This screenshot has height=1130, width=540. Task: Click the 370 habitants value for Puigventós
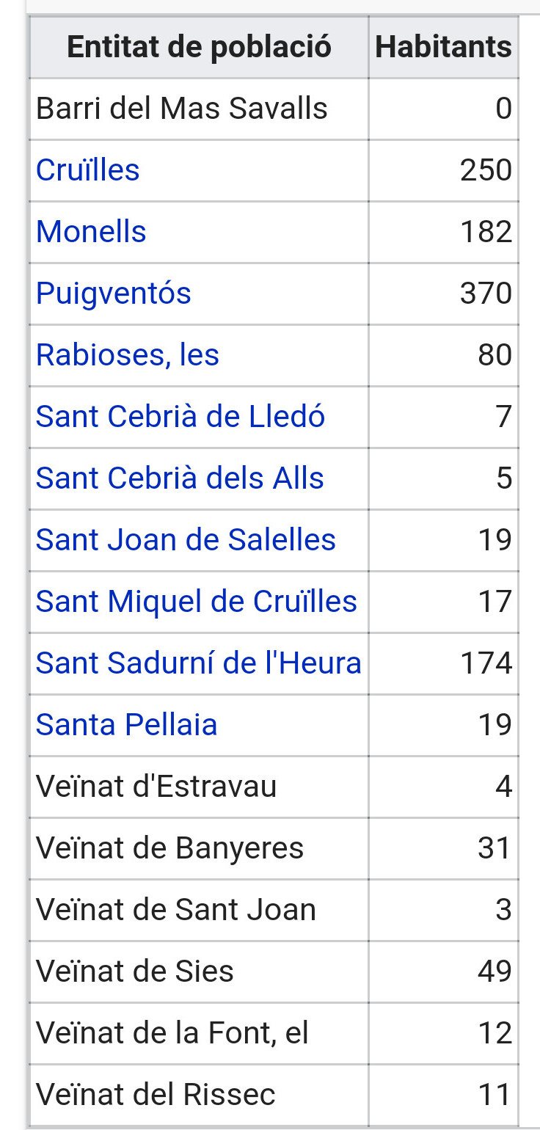pos(486,294)
